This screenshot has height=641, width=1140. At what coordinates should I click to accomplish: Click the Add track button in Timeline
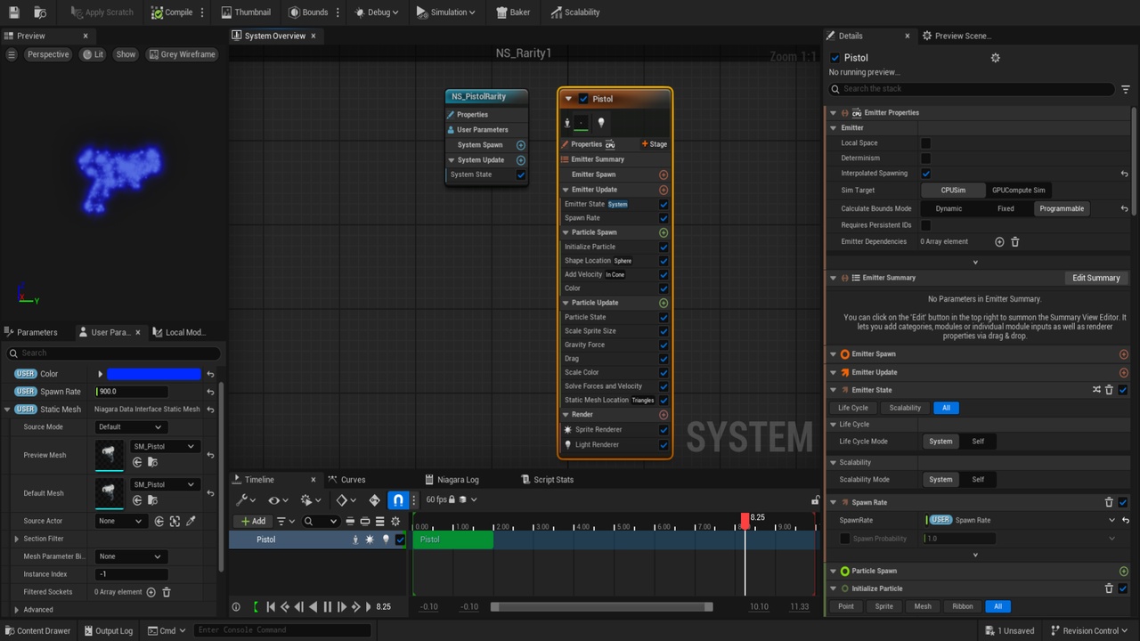click(253, 522)
